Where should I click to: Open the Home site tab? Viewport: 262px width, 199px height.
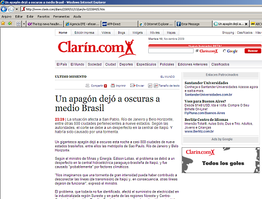coord(63,33)
